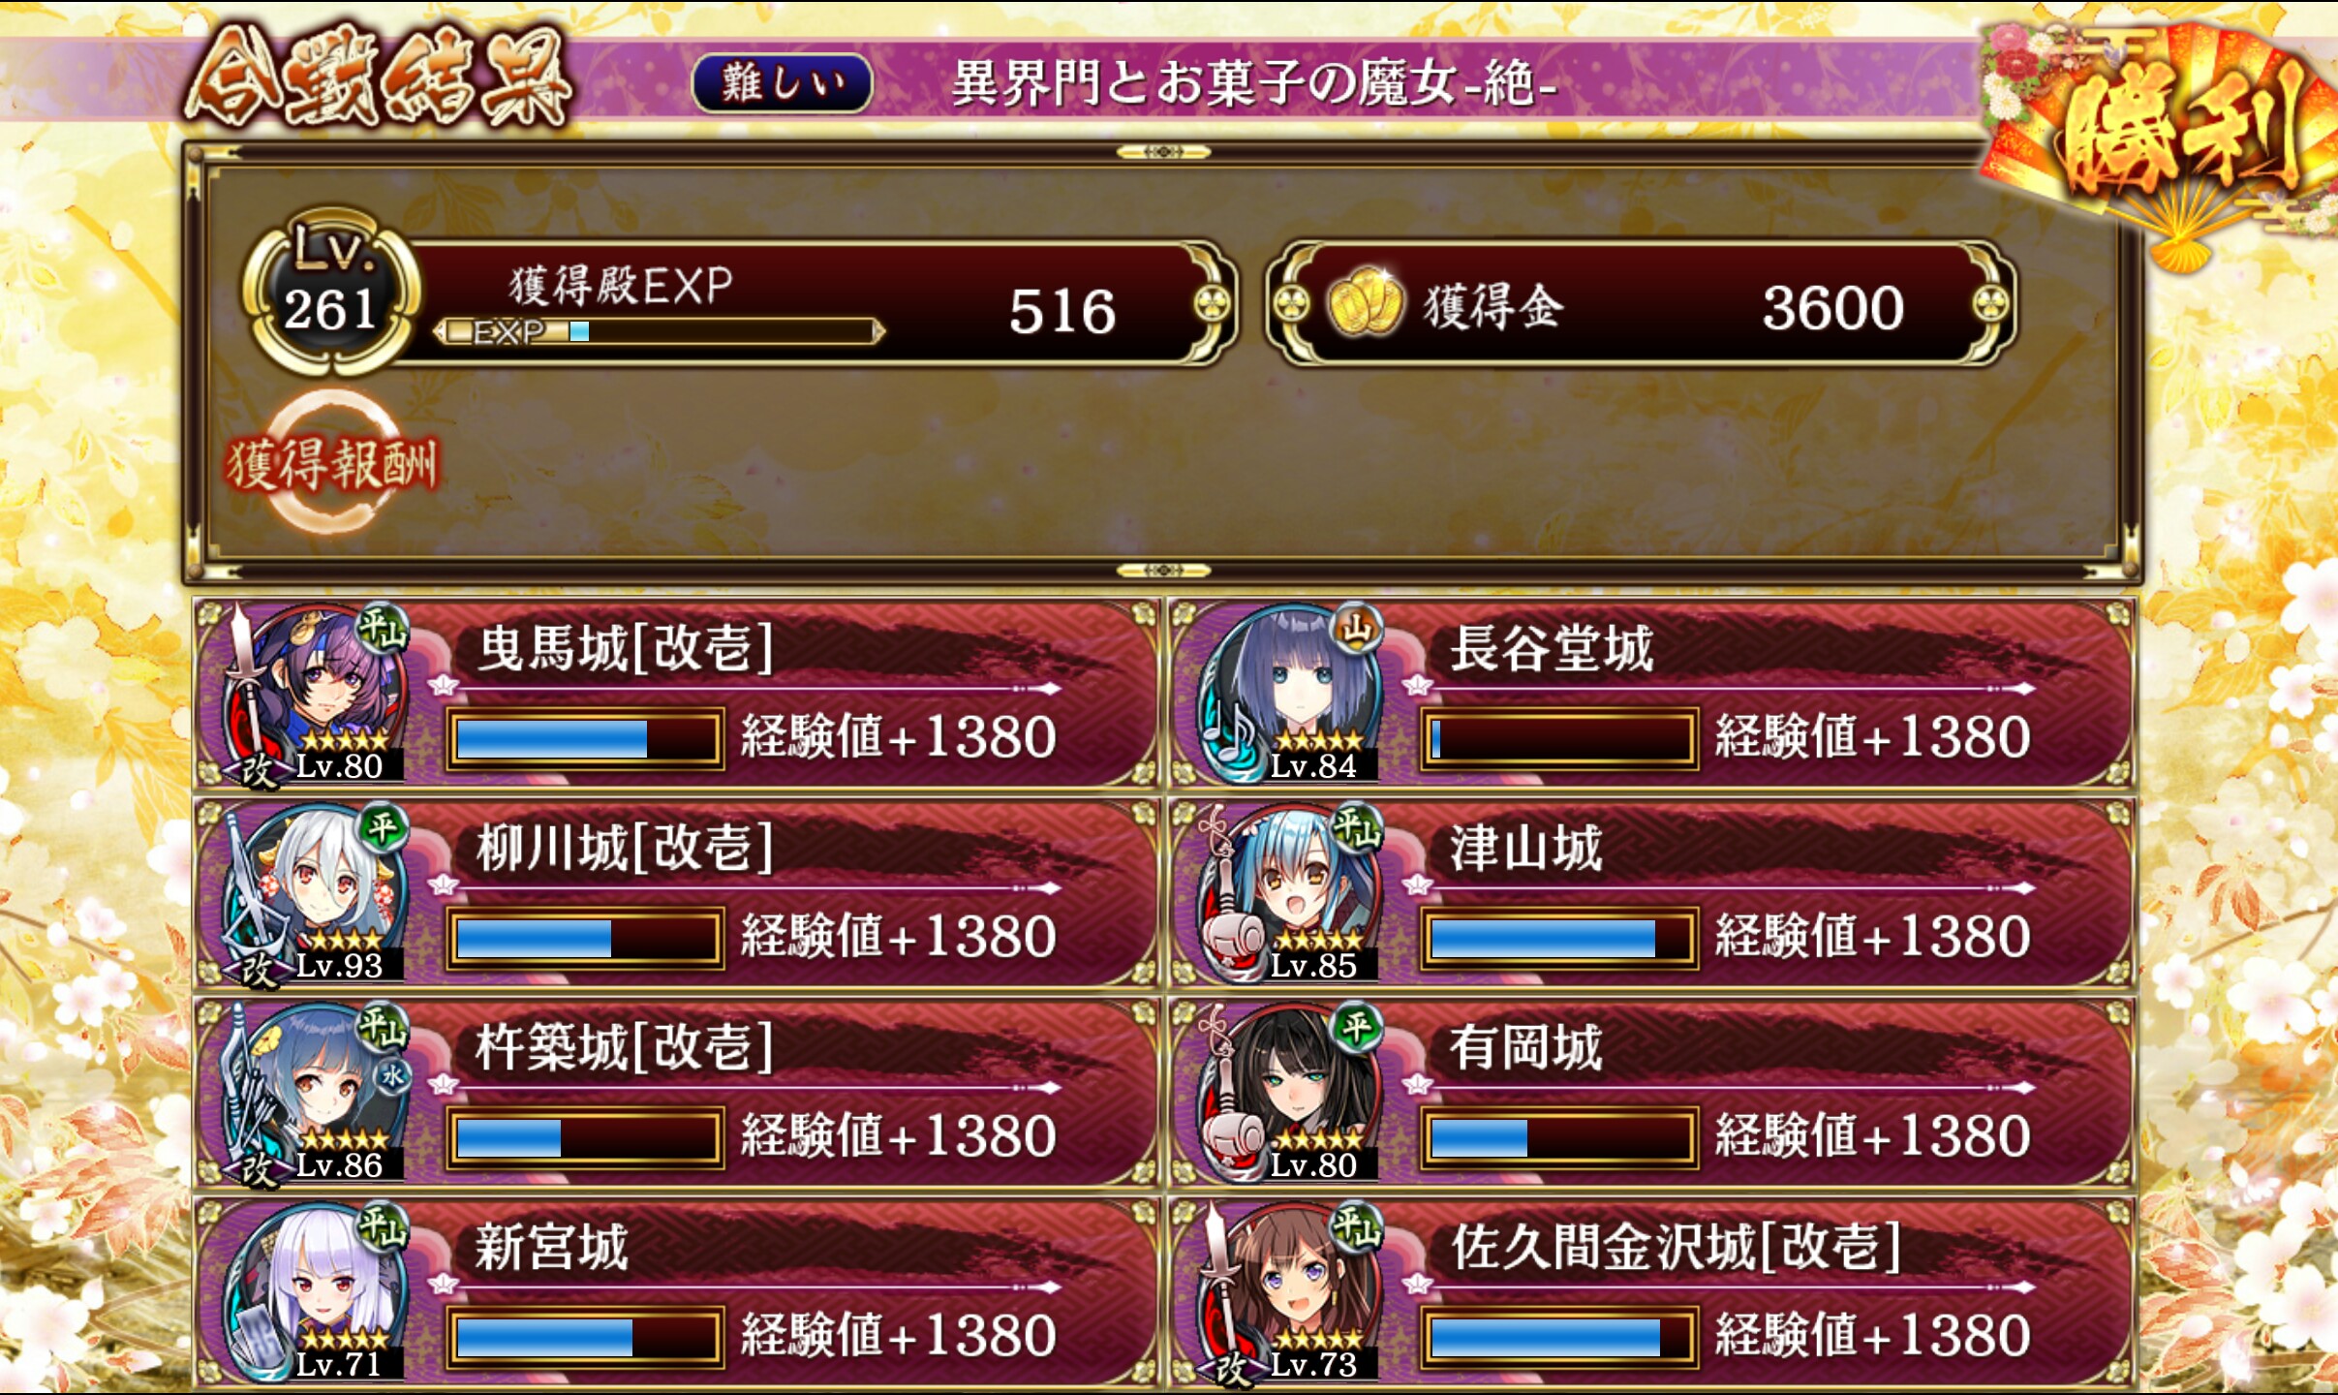Click the 平山 terrain badge on 曳馬城
Image resolution: width=2338 pixels, height=1395 pixels.
point(383,630)
